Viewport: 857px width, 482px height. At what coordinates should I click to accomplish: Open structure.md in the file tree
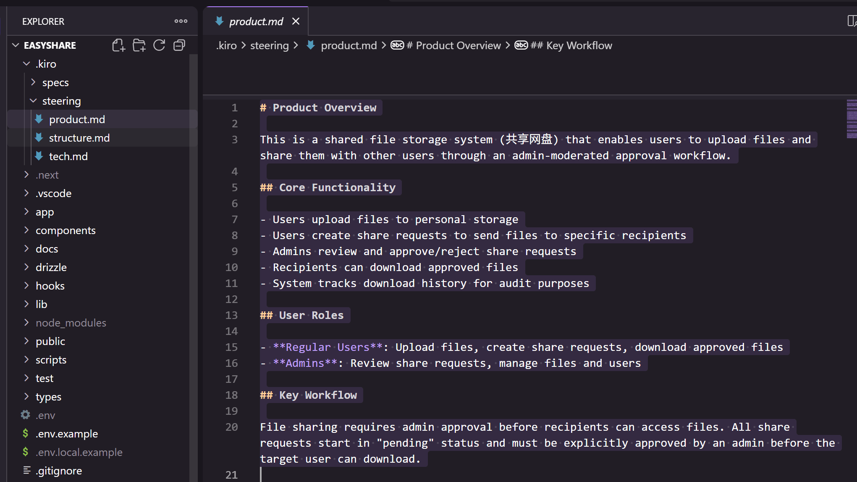[79, 138]
